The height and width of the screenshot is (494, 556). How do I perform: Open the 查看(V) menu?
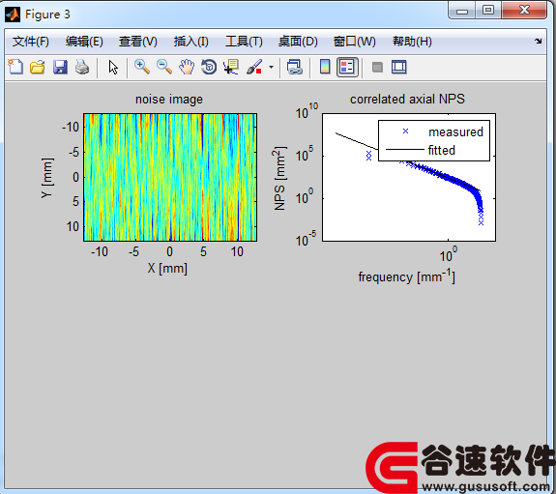(138, 42)
